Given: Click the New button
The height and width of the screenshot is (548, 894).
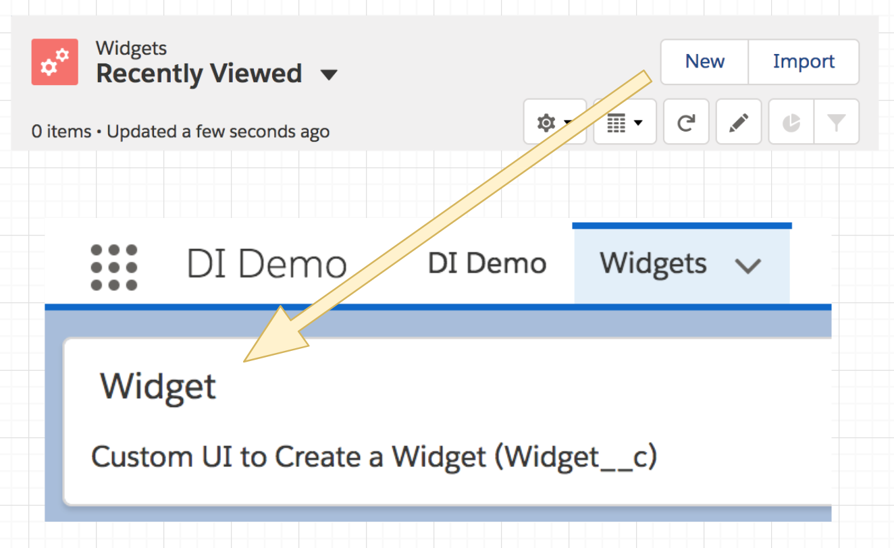Looking at the screenshot, I should pyautogui.click(x=704, y=61).
